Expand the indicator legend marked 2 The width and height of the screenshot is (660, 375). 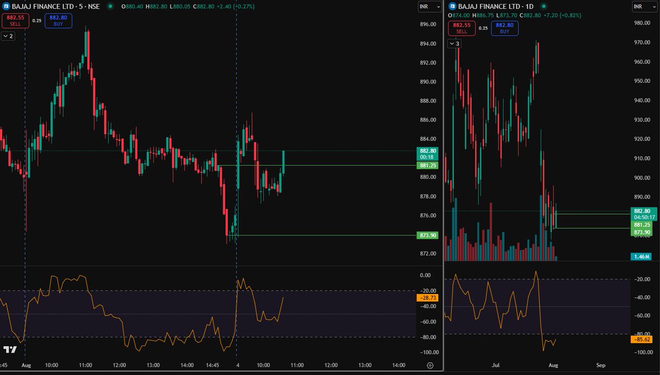pyautogui.click(x=8, y=36)
